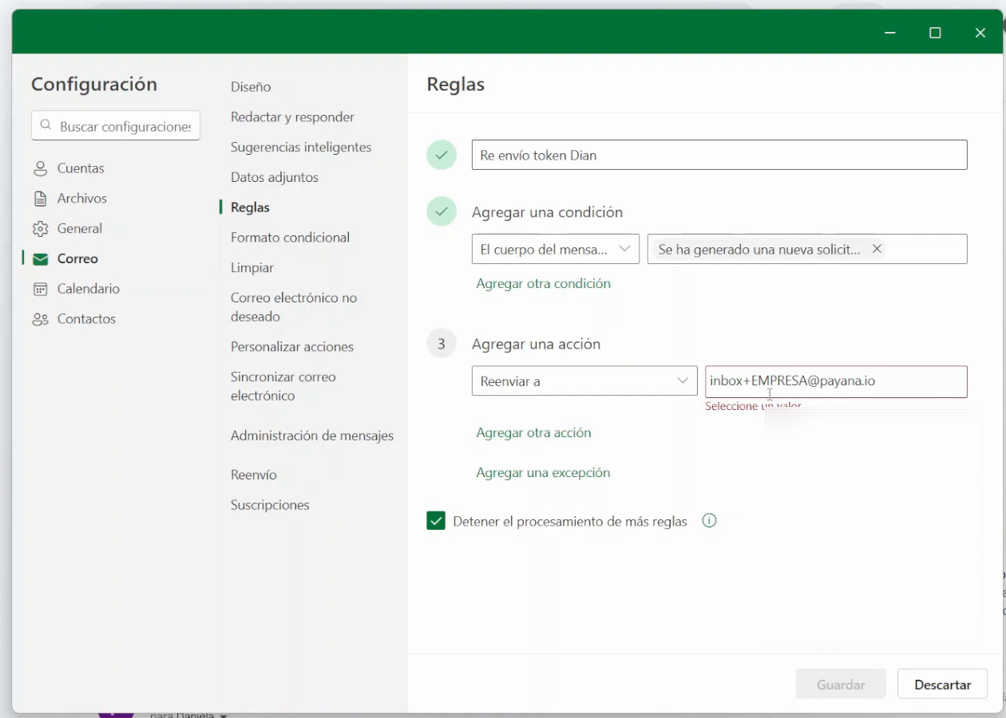Click the 'Agregar una acción' heading
Viewport: 1006px width, 718px height.
(536, 345)
